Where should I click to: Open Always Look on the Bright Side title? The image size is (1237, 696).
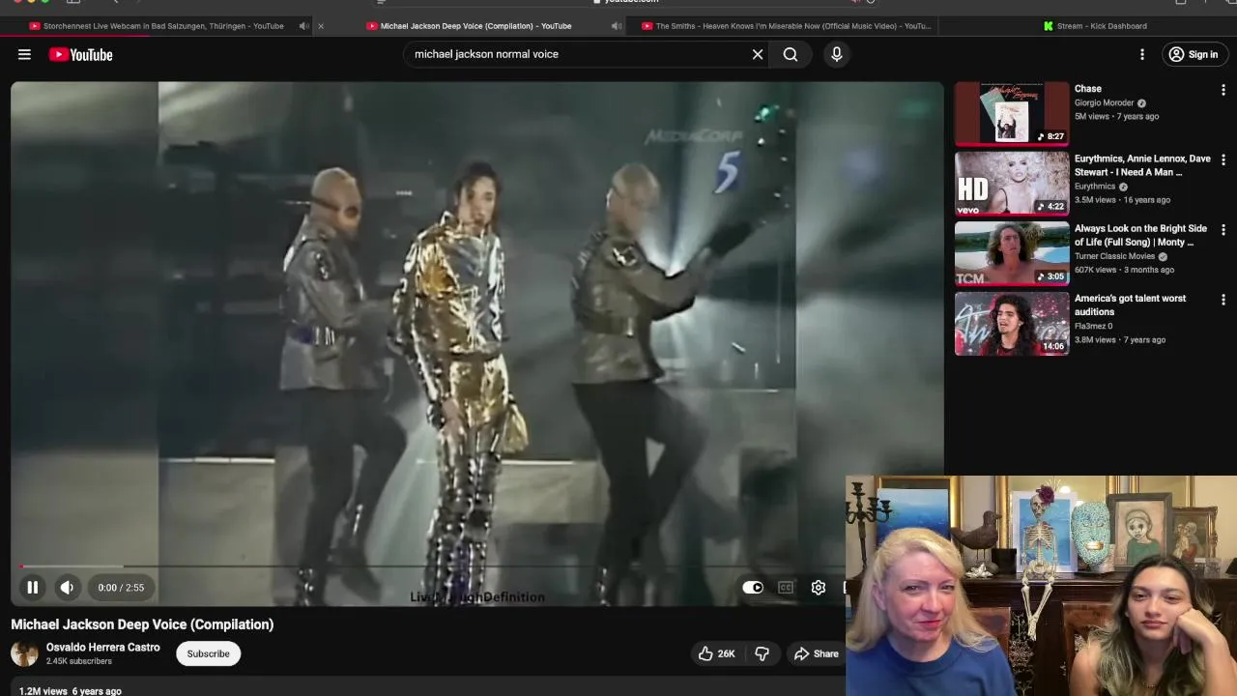click(x=1140, y=235)
